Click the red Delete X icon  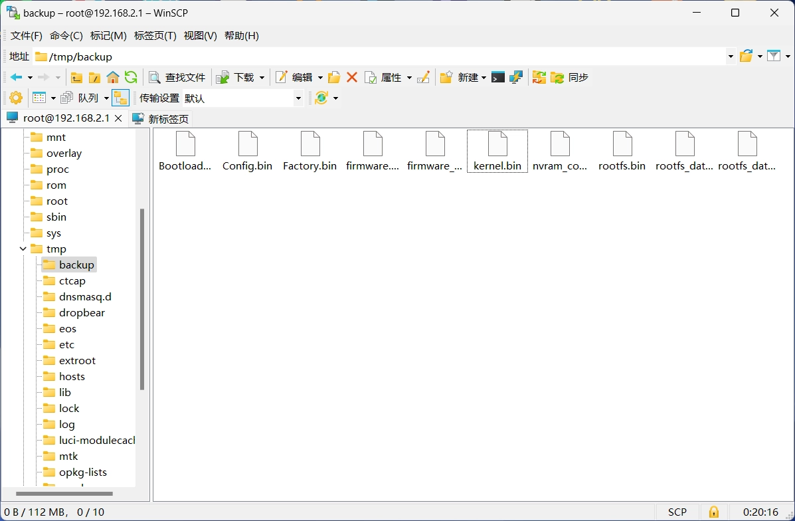pos(352,78)
